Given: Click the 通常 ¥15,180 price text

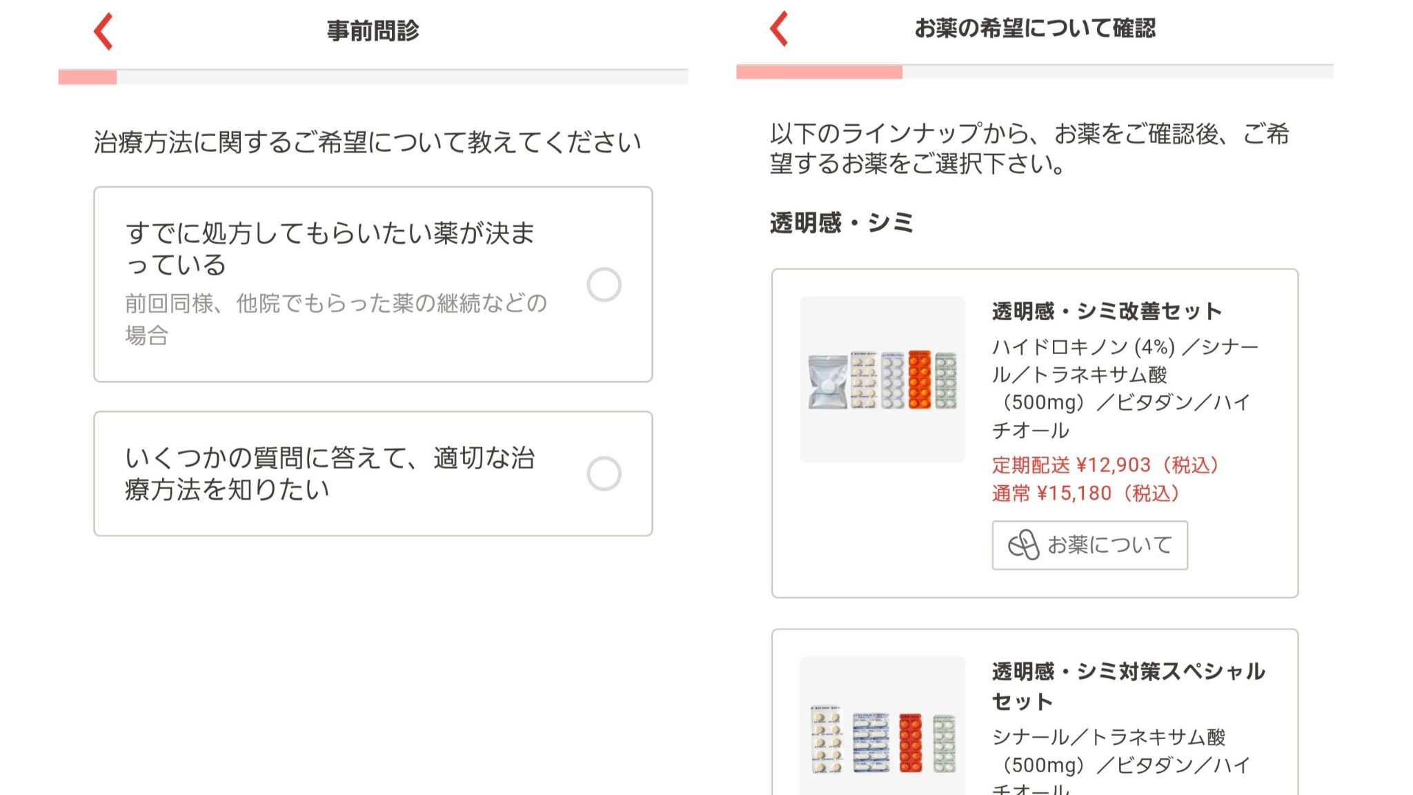Looking at the screenshot, I should point(1086,493).
